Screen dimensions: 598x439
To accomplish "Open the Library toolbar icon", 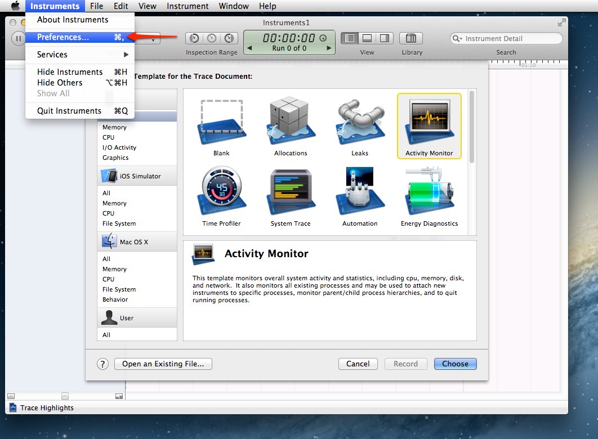I will pos(410,38).
